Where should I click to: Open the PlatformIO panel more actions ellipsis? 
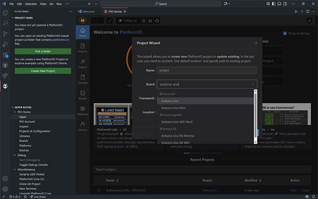[70, 12]
